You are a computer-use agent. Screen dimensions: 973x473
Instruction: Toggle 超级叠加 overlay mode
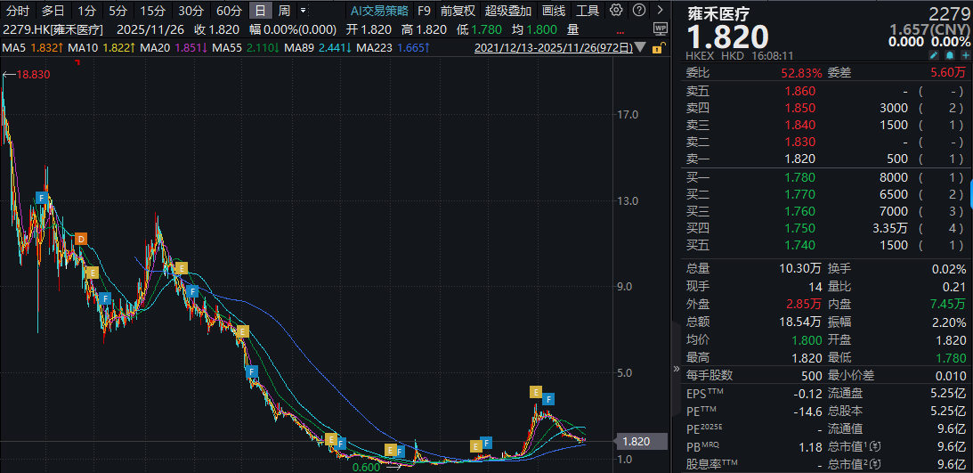(x=507, y=11)
